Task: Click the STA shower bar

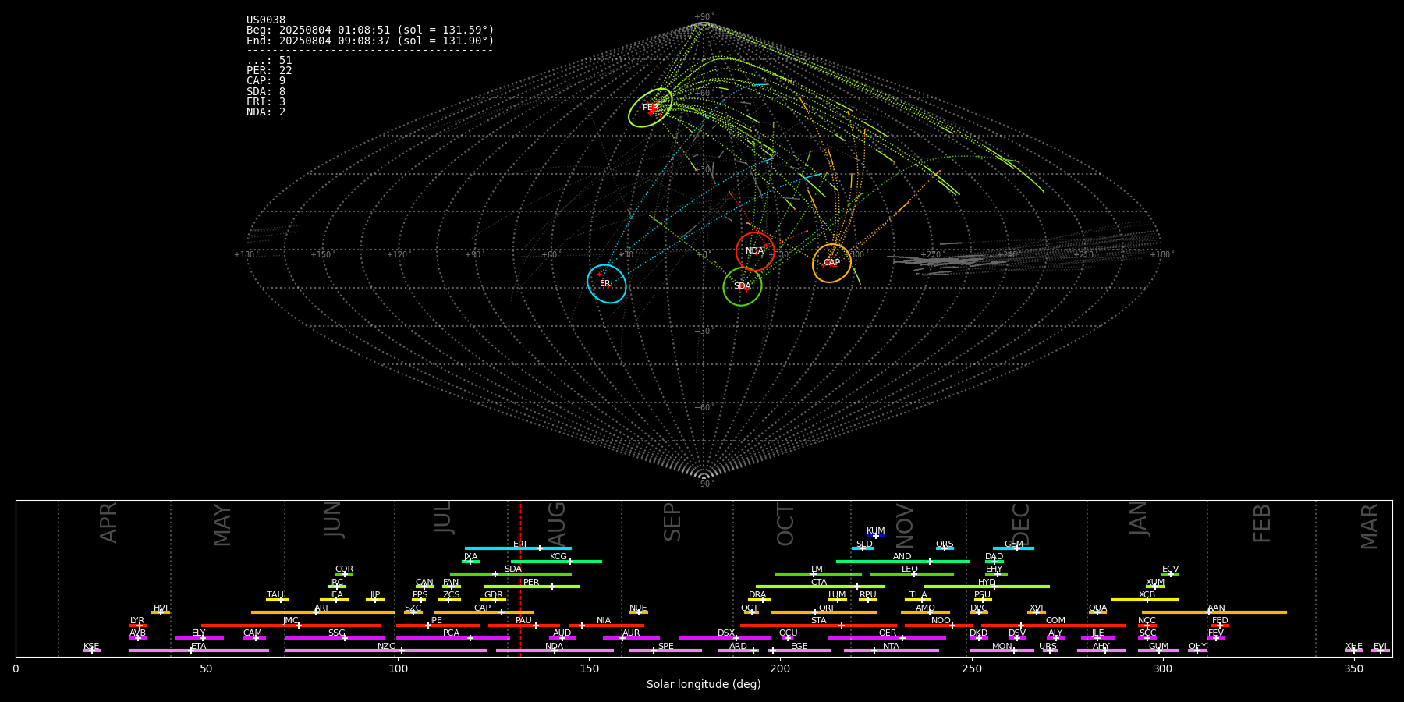Action: click(818, 625)
